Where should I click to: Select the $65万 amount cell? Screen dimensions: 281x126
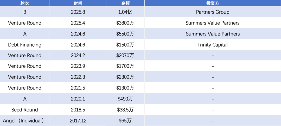click(125, 121)
